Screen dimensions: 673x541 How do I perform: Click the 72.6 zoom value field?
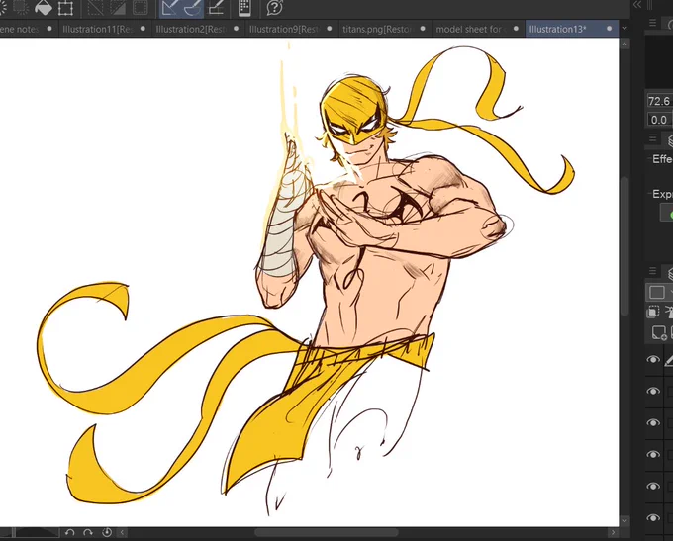click(660, 101)
